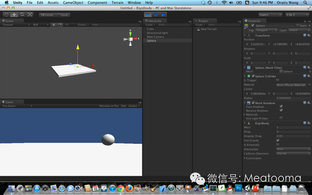Open Free Aspect dropdown in Game view
The height and width of the screenshot is (195, 312).
tap(17, 106)
